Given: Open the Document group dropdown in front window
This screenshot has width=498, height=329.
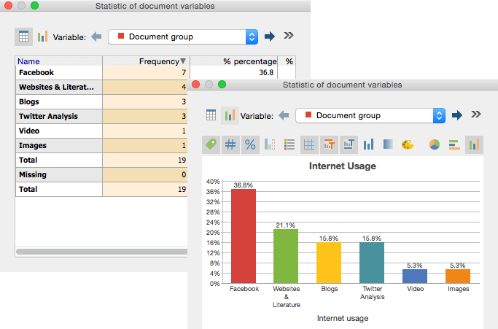Looking at the screenshot, I should point(370,116).
